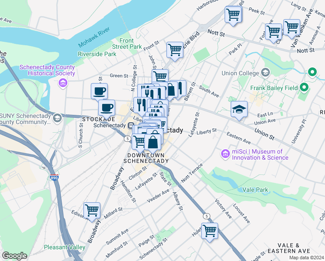Click the Nott Terrace street label
Image resolution: width=325 pixels, height=261 pixels.
(x=192, y=173)
